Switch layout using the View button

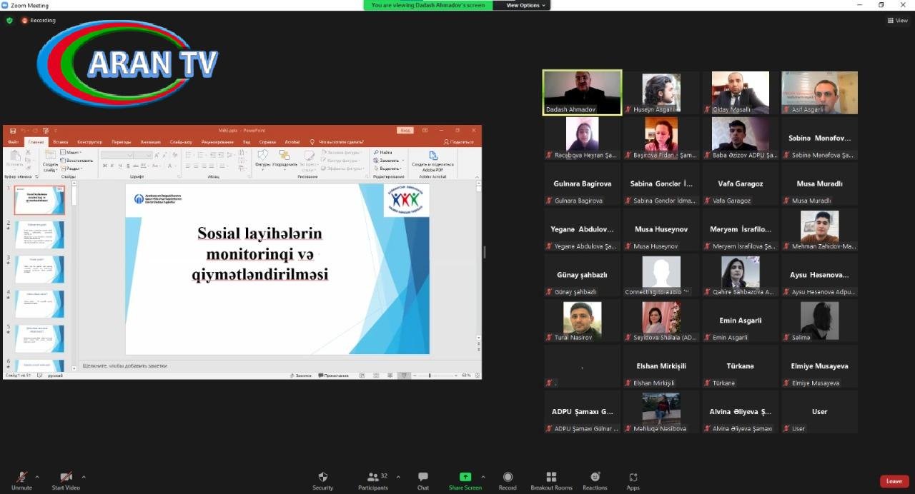coord(897,21)
